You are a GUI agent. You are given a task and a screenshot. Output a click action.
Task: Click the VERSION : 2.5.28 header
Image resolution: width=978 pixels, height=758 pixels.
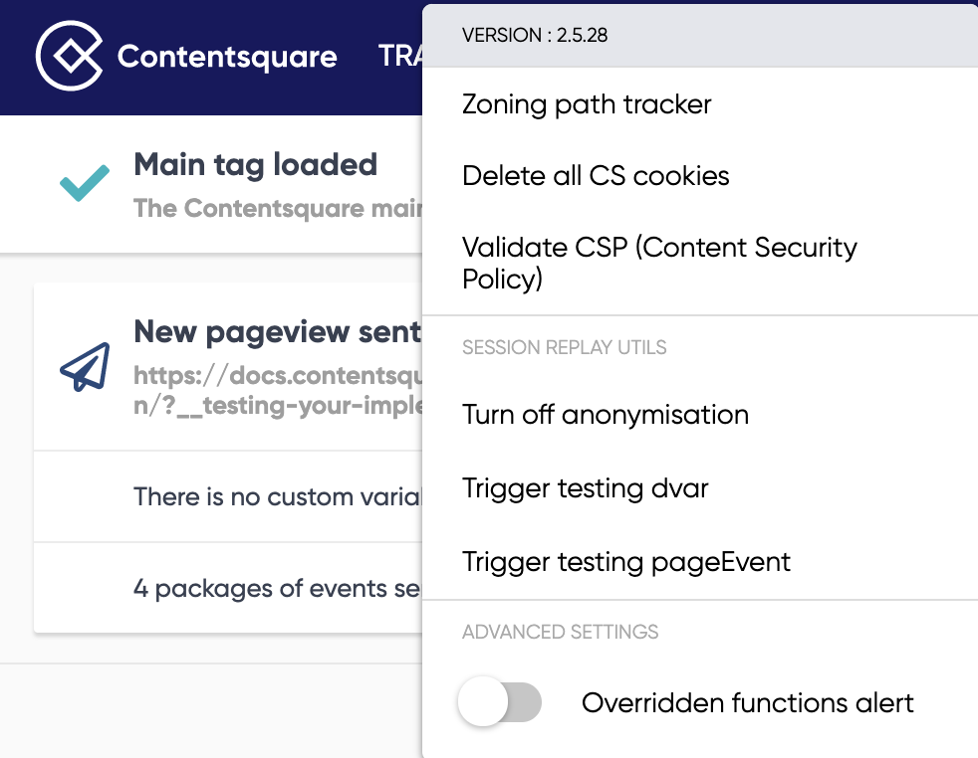535,35
